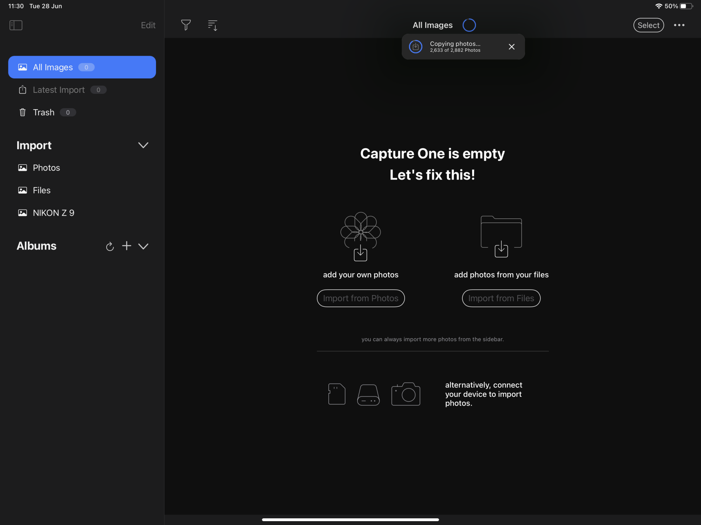This screenshot has height=525, width=701.
Task: Click the blue import progress ring
Action: (x=469, y=25)
